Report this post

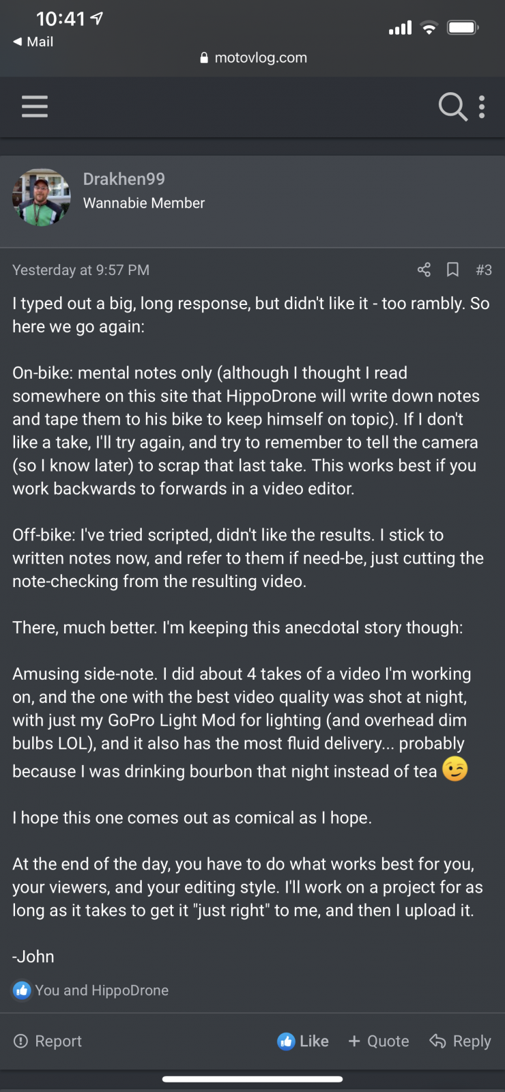coord(48,1041)
